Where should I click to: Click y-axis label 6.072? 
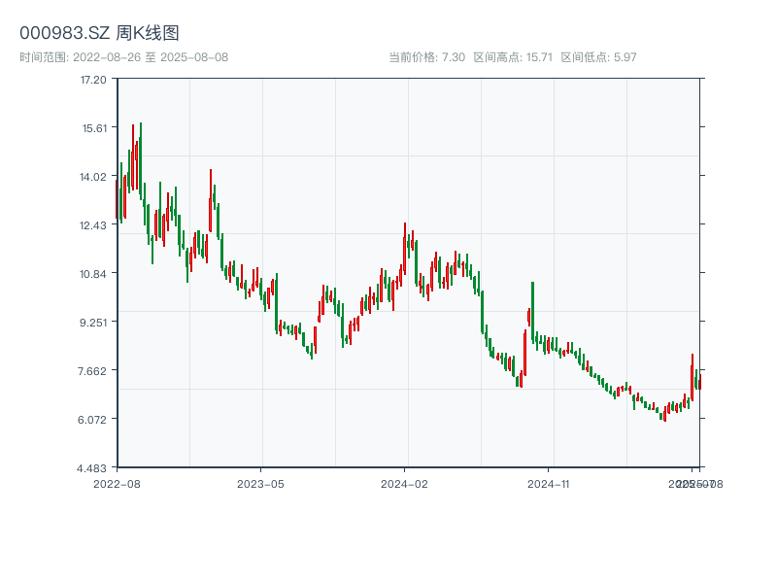click(x=92, y=420)
